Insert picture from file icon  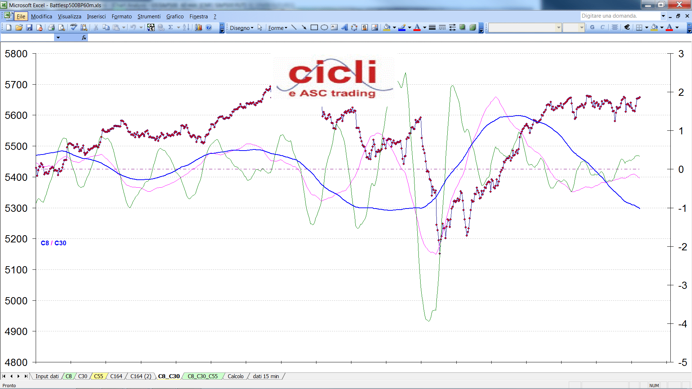click(x=375, y=27)
